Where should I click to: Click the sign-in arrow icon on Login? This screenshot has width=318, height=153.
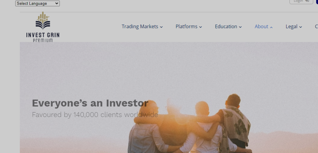pyautogui.click(x=307, y=1)
